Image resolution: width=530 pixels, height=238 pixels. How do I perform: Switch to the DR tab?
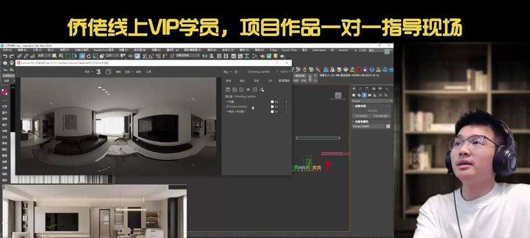(270, 81)
